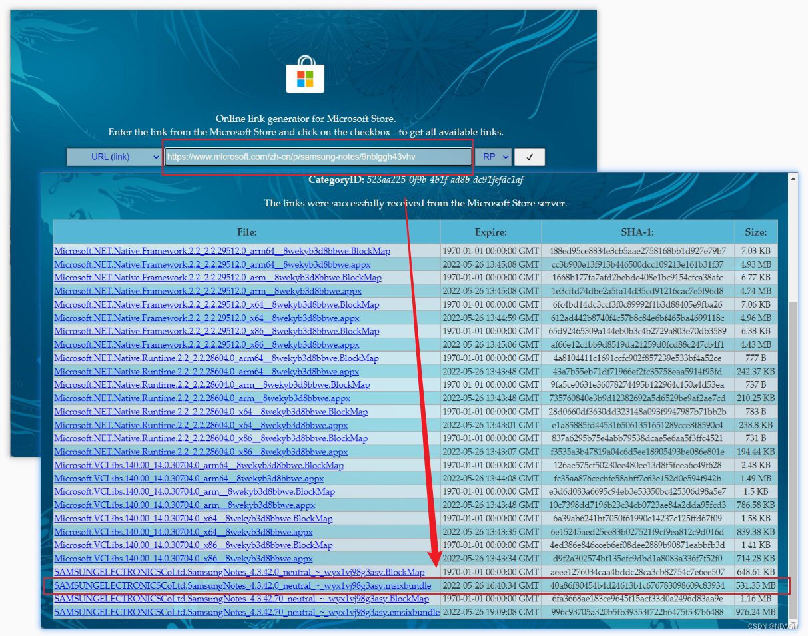Download NET.Native.Framework arm64 appx file
Screen dimensions: 808x636
pyautogui.click(x=212, y=264)
